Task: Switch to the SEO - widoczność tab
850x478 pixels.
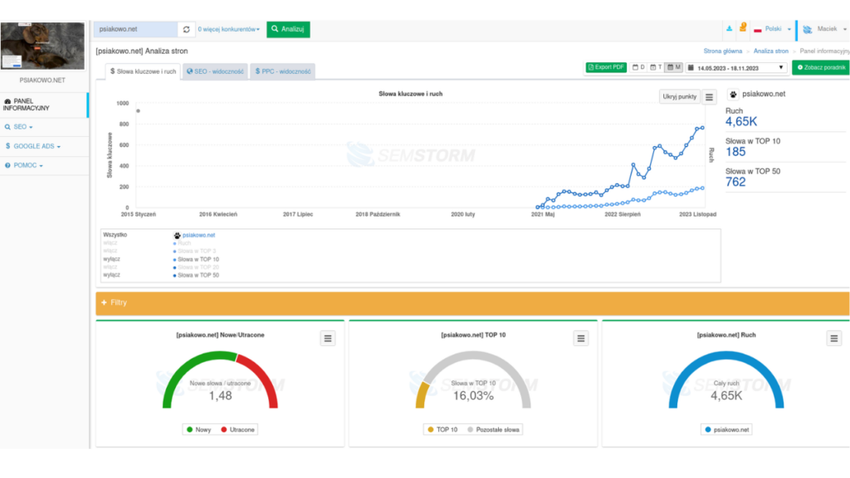Action: click(x=215, y=72)
